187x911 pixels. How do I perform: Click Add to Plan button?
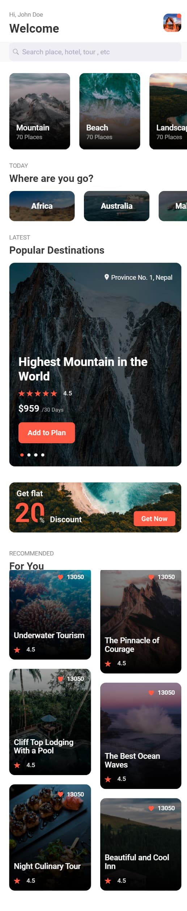click(47, 433)
